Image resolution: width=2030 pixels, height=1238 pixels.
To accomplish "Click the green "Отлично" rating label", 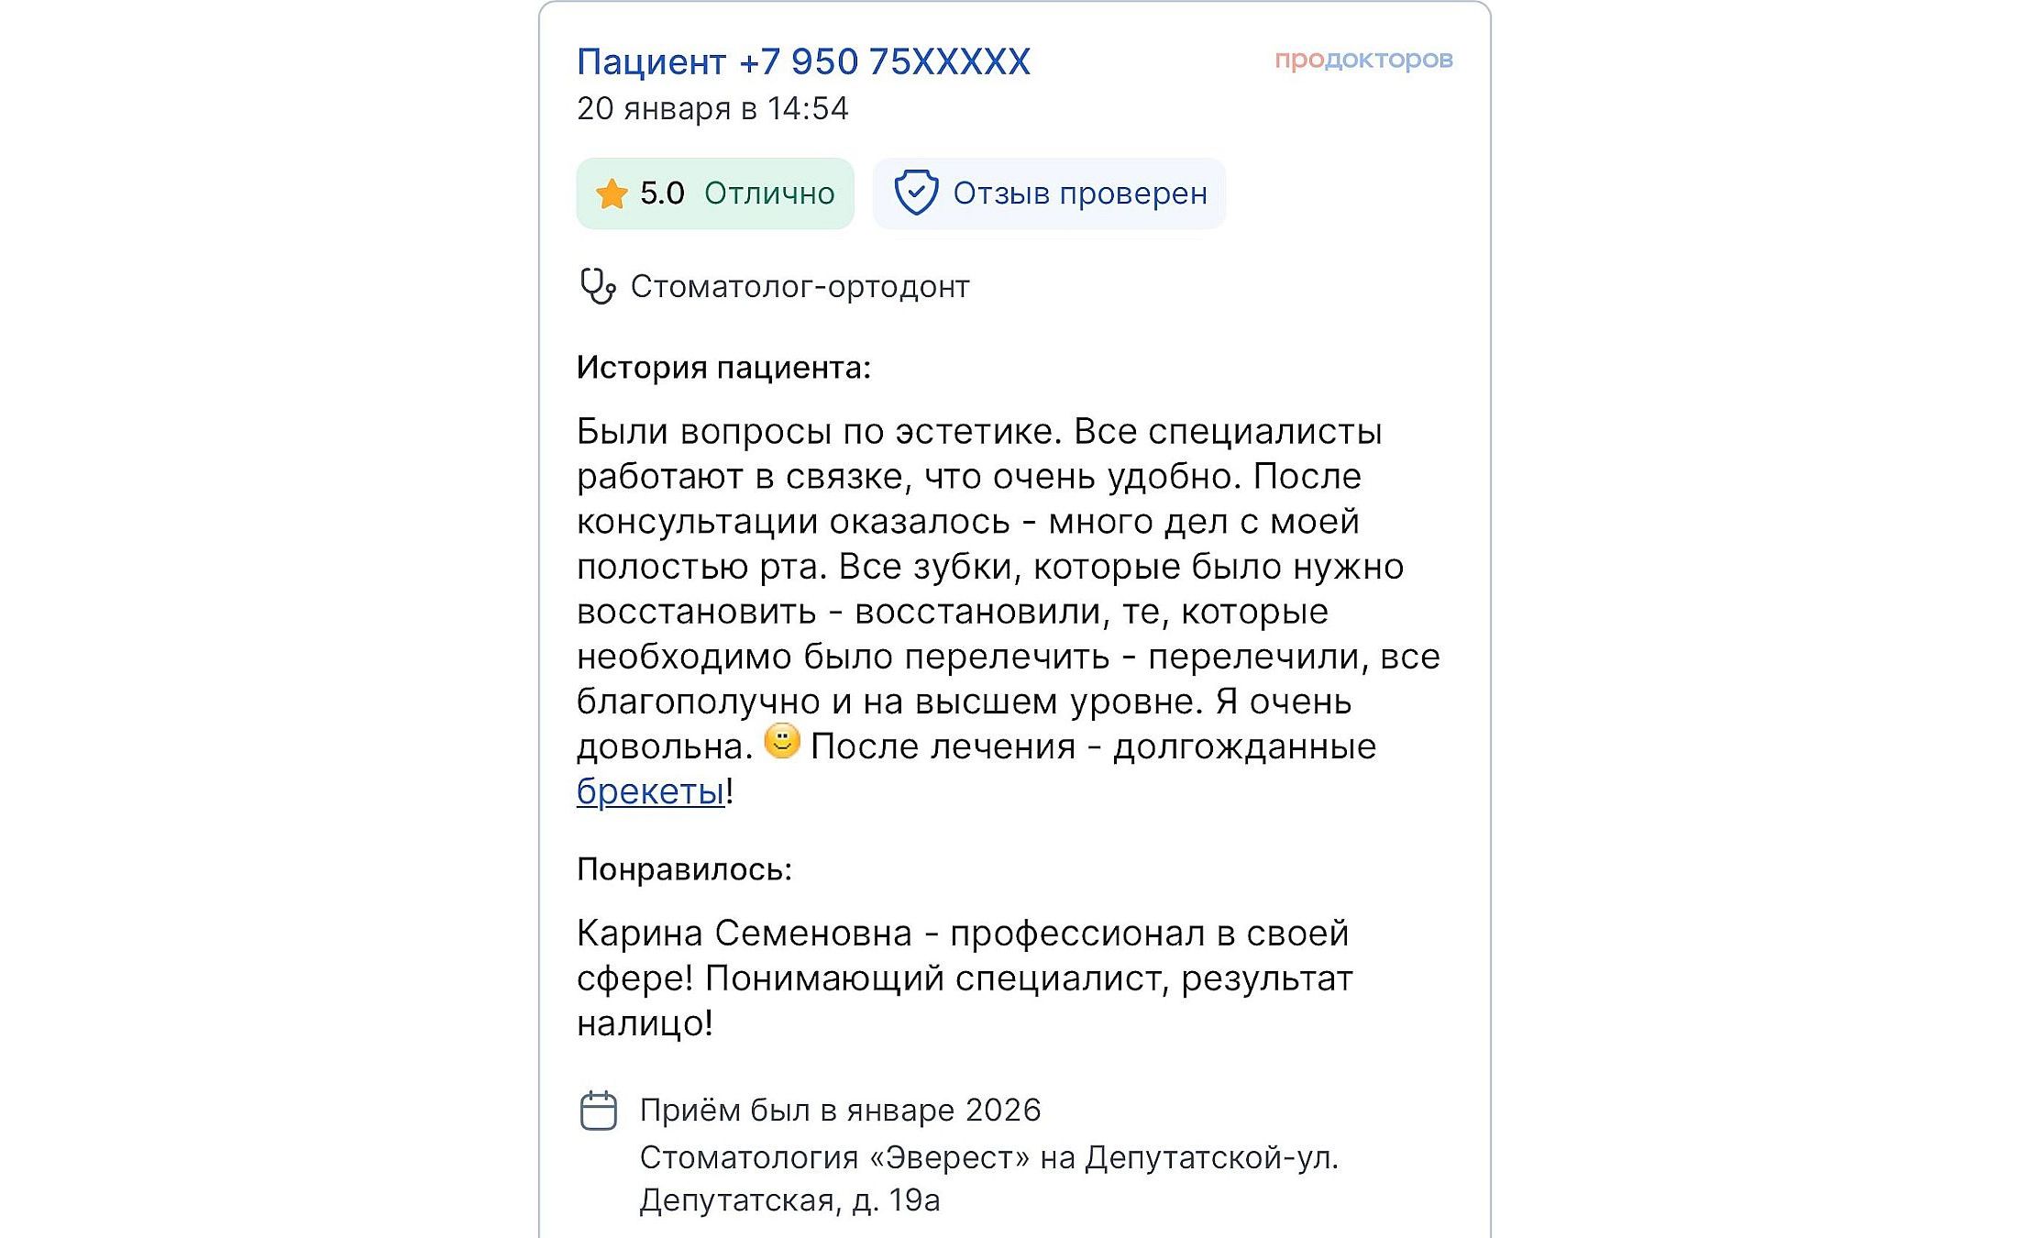I will (x=769, y=193).
